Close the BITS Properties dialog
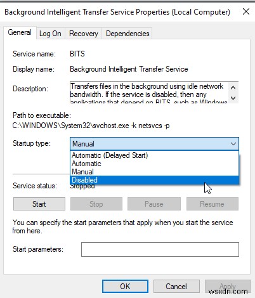 click(246, 11)
